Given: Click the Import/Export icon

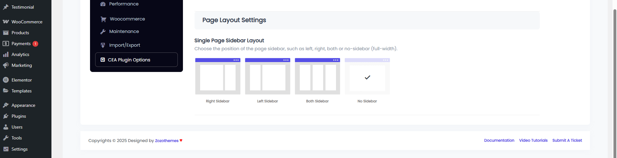Looking at the screenshot, I should tap(103, 45).
